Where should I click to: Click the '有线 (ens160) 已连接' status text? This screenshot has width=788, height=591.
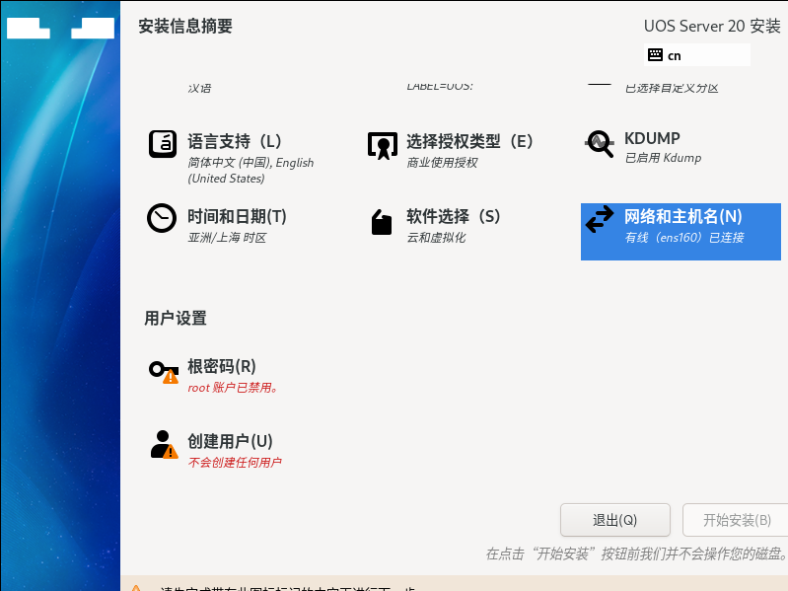pos(684,238)
